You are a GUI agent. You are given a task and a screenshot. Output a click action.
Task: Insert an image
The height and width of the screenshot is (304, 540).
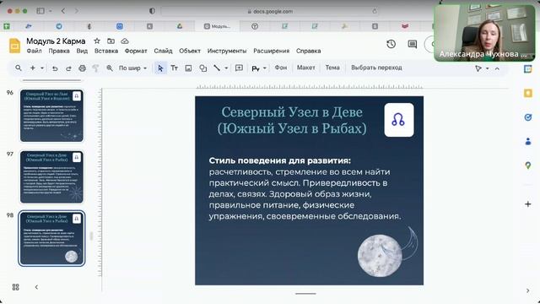pos(188,68)
